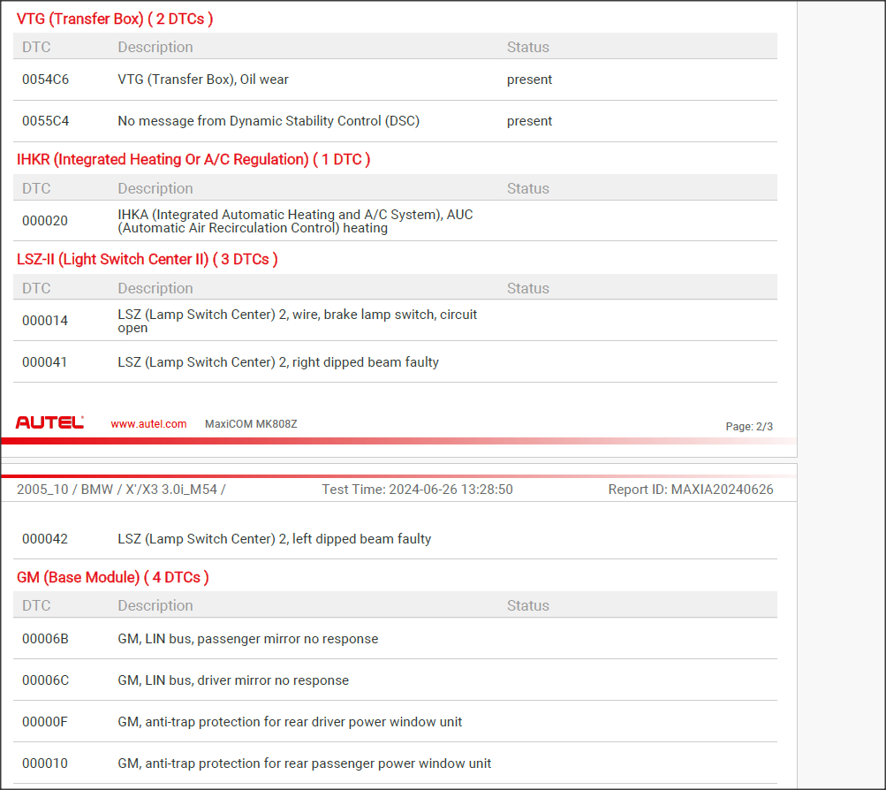886x790 pixels.
Task: Select 'Report ID: MAXIA20240626' text
Action: [x=691, y=490]
